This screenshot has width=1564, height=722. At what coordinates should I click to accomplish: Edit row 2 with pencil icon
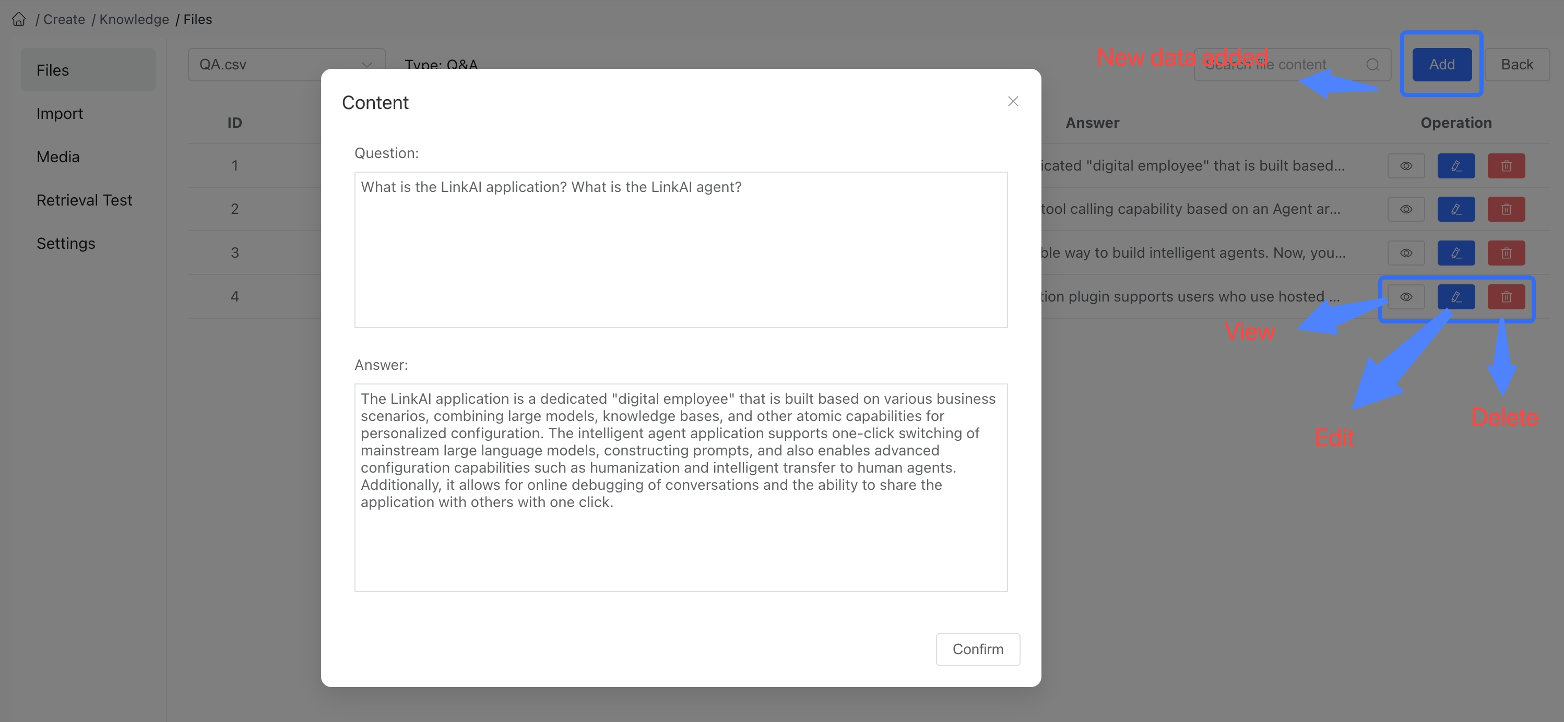click(x=1456, y=209)
